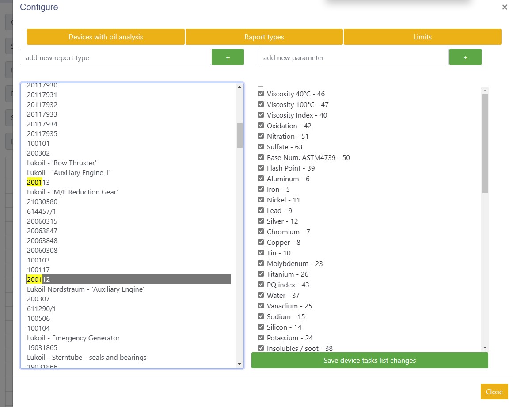Viewport: 513px width, 407px height.
Task: Click plus button beside new report type
Action: 228,57
